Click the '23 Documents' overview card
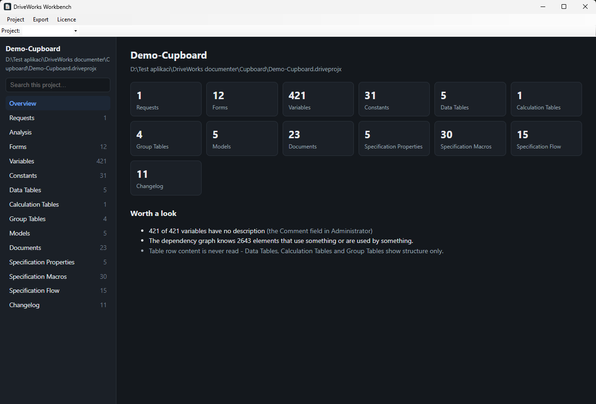 (x=318, y=138)
